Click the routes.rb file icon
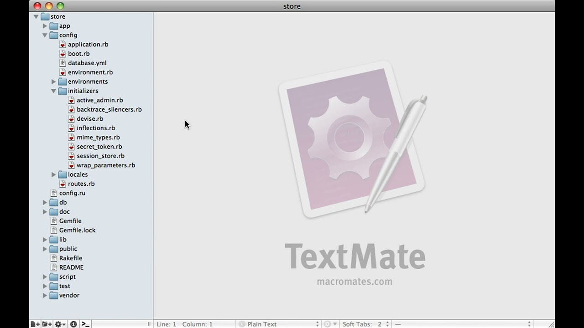584x328 pixels. point(63,184)
